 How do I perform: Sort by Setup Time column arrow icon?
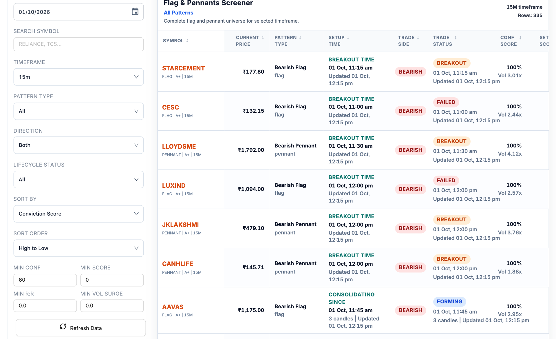coord(348,38)
